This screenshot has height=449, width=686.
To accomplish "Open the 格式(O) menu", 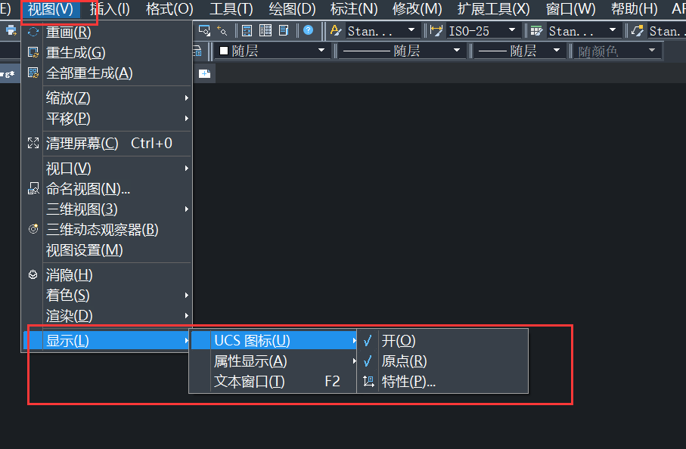I will click(x=169, y=9).
